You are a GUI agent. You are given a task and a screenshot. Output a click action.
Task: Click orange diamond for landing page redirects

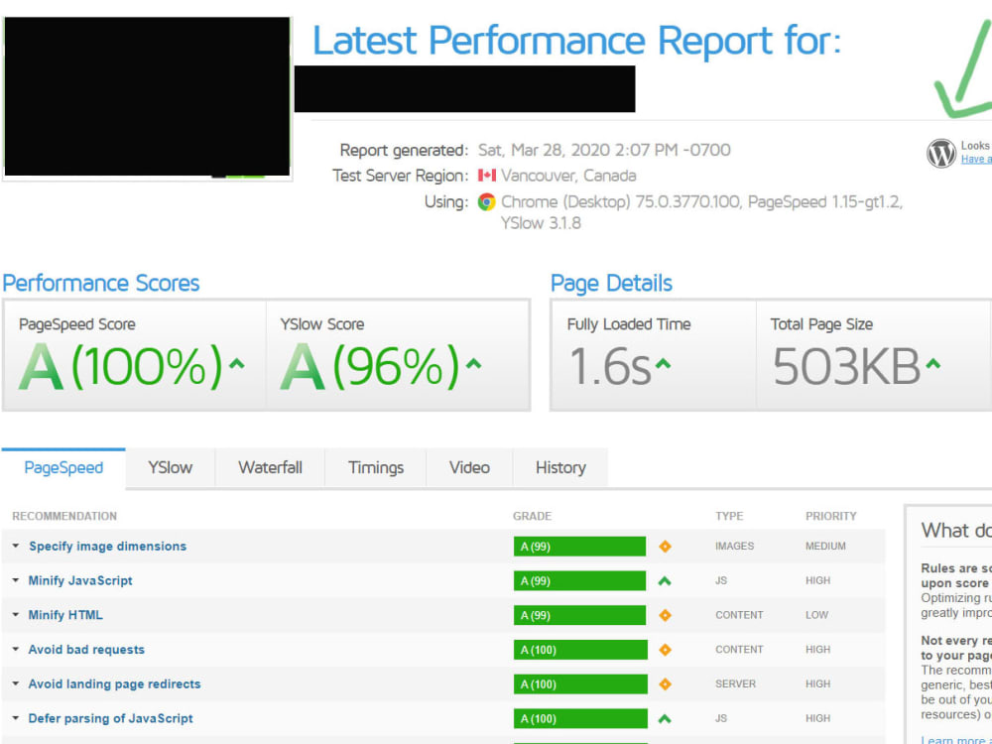click(x=665, y=683)
